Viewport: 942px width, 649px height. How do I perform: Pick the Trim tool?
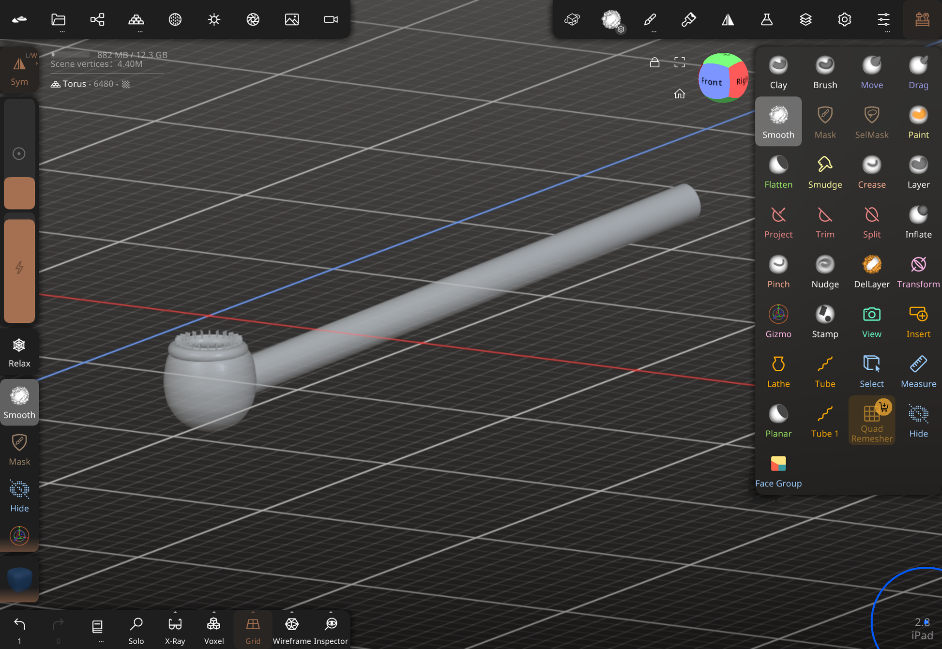tap(824, 222)
